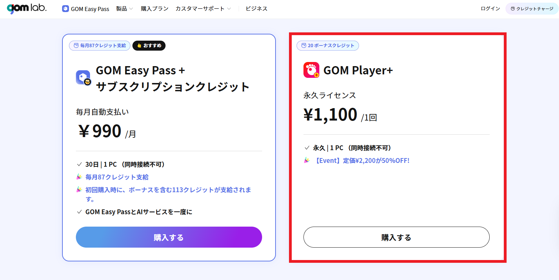This screenshot has width=559, height=280.
Task: Click the GOM Easy Pass navbar icon
Action: 66,9
